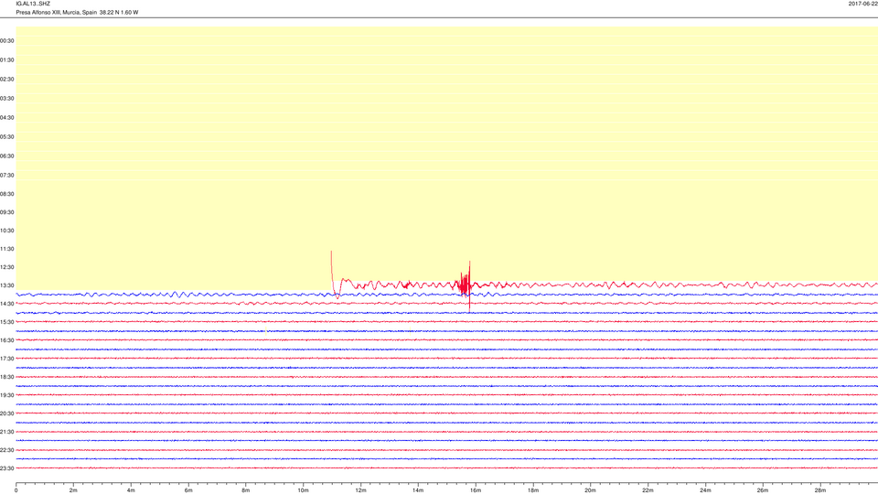The height and width of the screenshot is (494, 878).
Task: Click the 00:30 time label
Action: [x=7, y=41]
